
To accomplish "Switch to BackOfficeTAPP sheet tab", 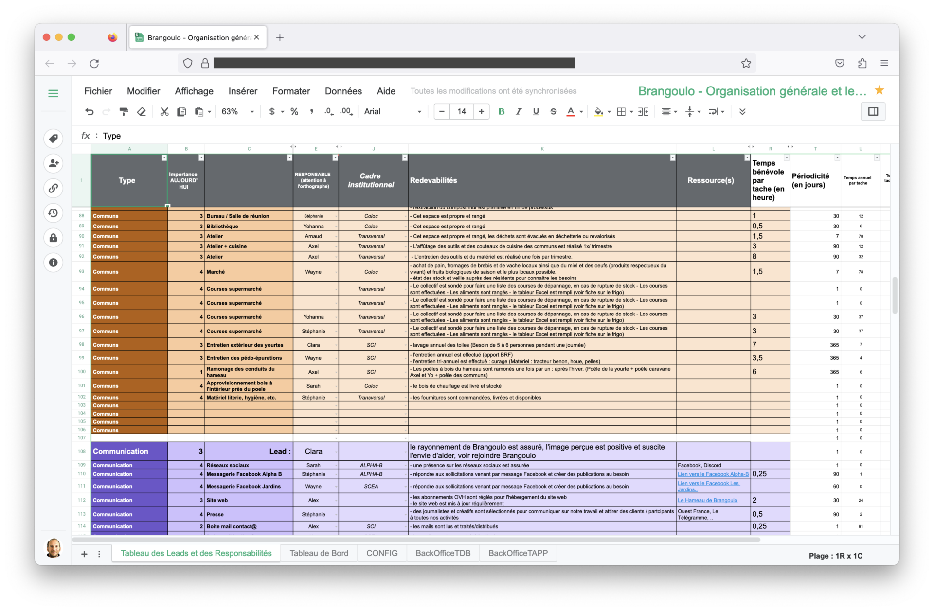I will tap(518, 553).
